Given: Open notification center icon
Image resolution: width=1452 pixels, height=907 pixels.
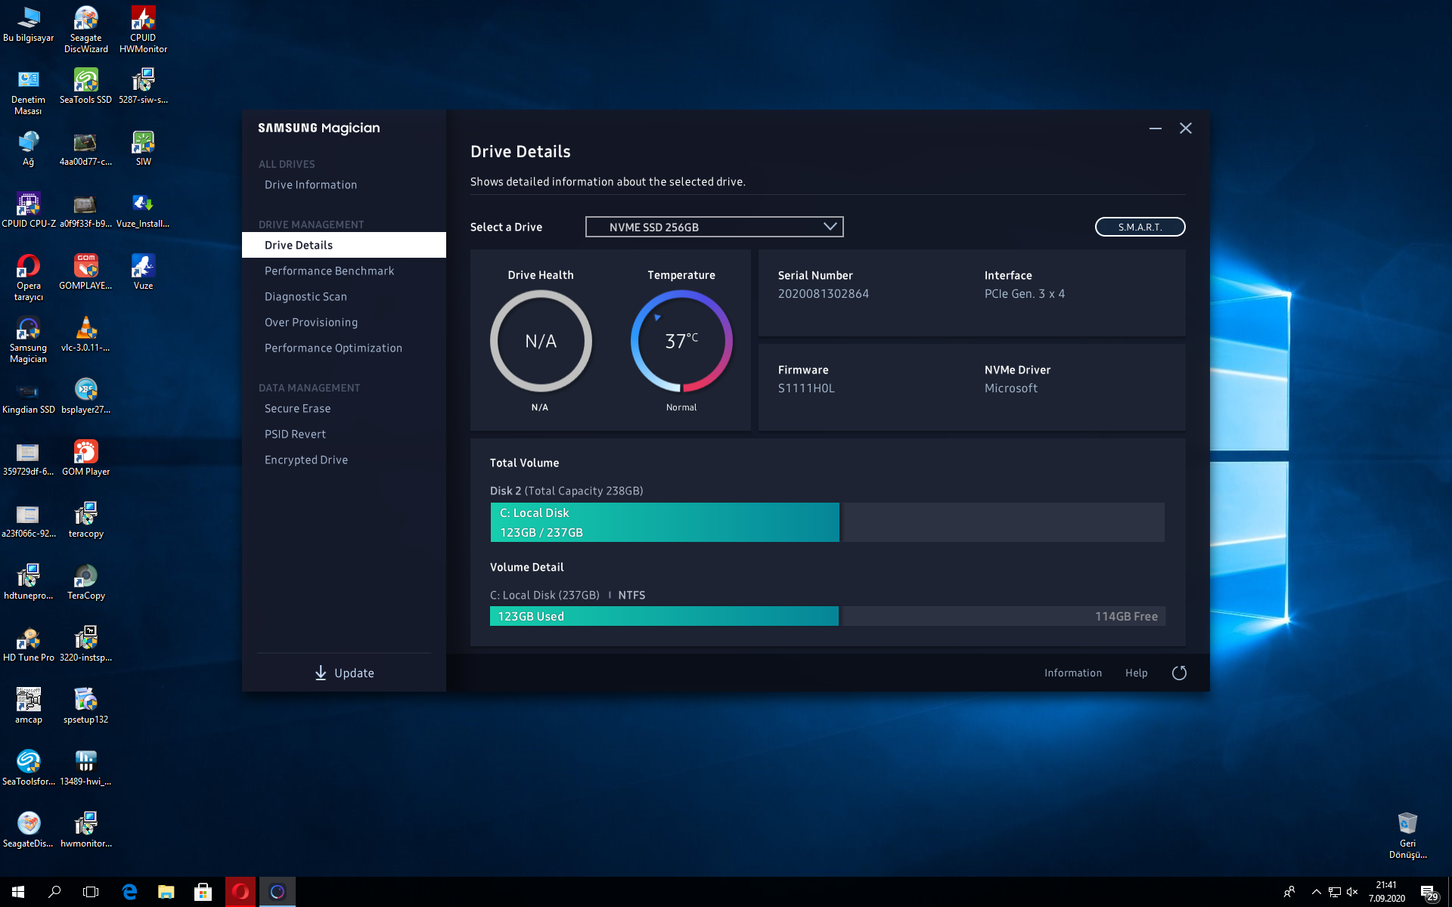Looking at the screenshot, I should pos(1429,893).
